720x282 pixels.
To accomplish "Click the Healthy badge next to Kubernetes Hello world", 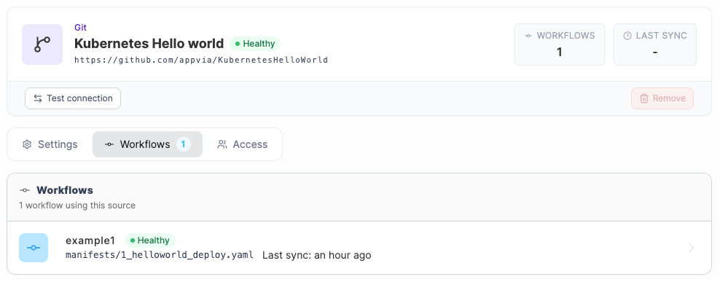I will pyautogui.click(x=255, y=44).
